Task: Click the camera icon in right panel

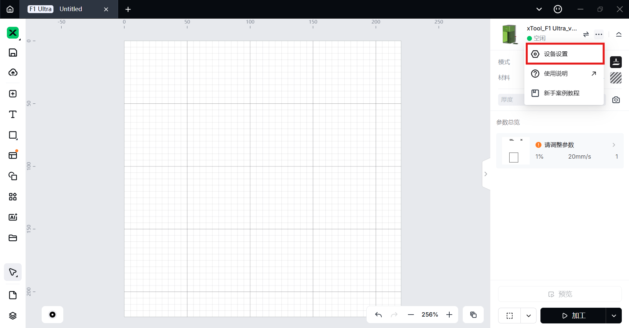Action: coord(616,100)
